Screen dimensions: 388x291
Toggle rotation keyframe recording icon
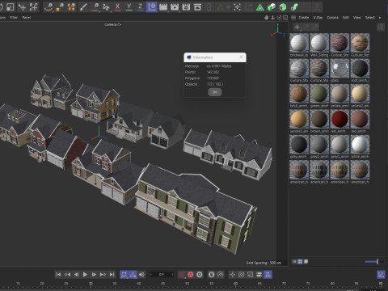[241, 275]
